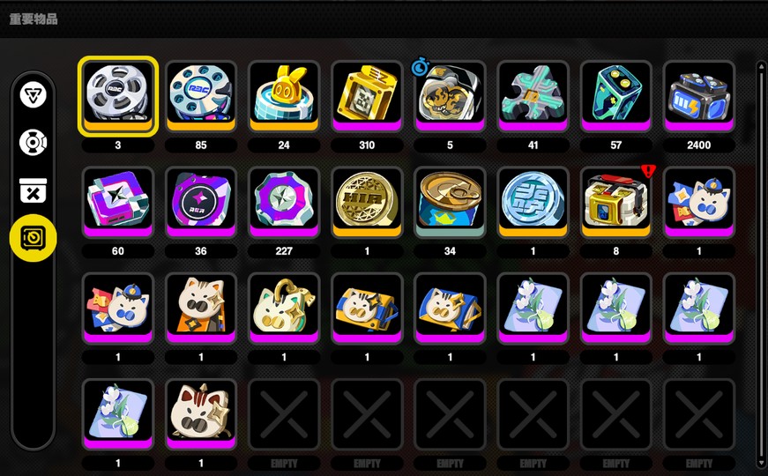
Task: Open the crossed box sidebar tab
Action: [34, 190]
